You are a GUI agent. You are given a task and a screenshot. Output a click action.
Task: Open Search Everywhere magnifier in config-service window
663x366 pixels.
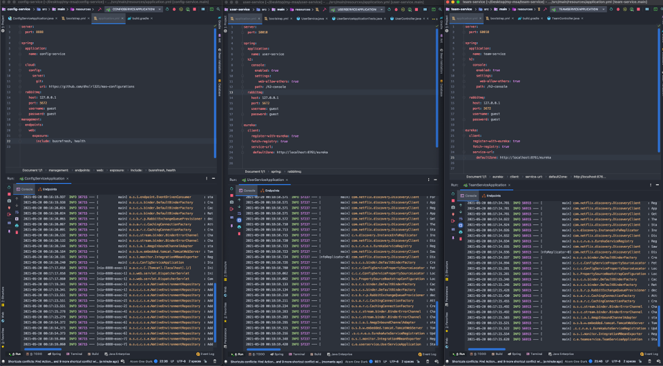(x=218, y=9)
